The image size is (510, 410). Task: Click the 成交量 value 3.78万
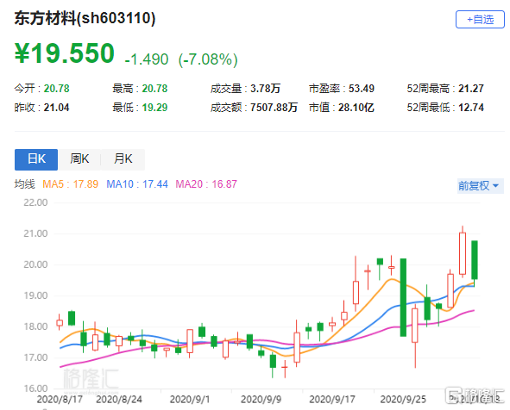[x=266, y=89]
